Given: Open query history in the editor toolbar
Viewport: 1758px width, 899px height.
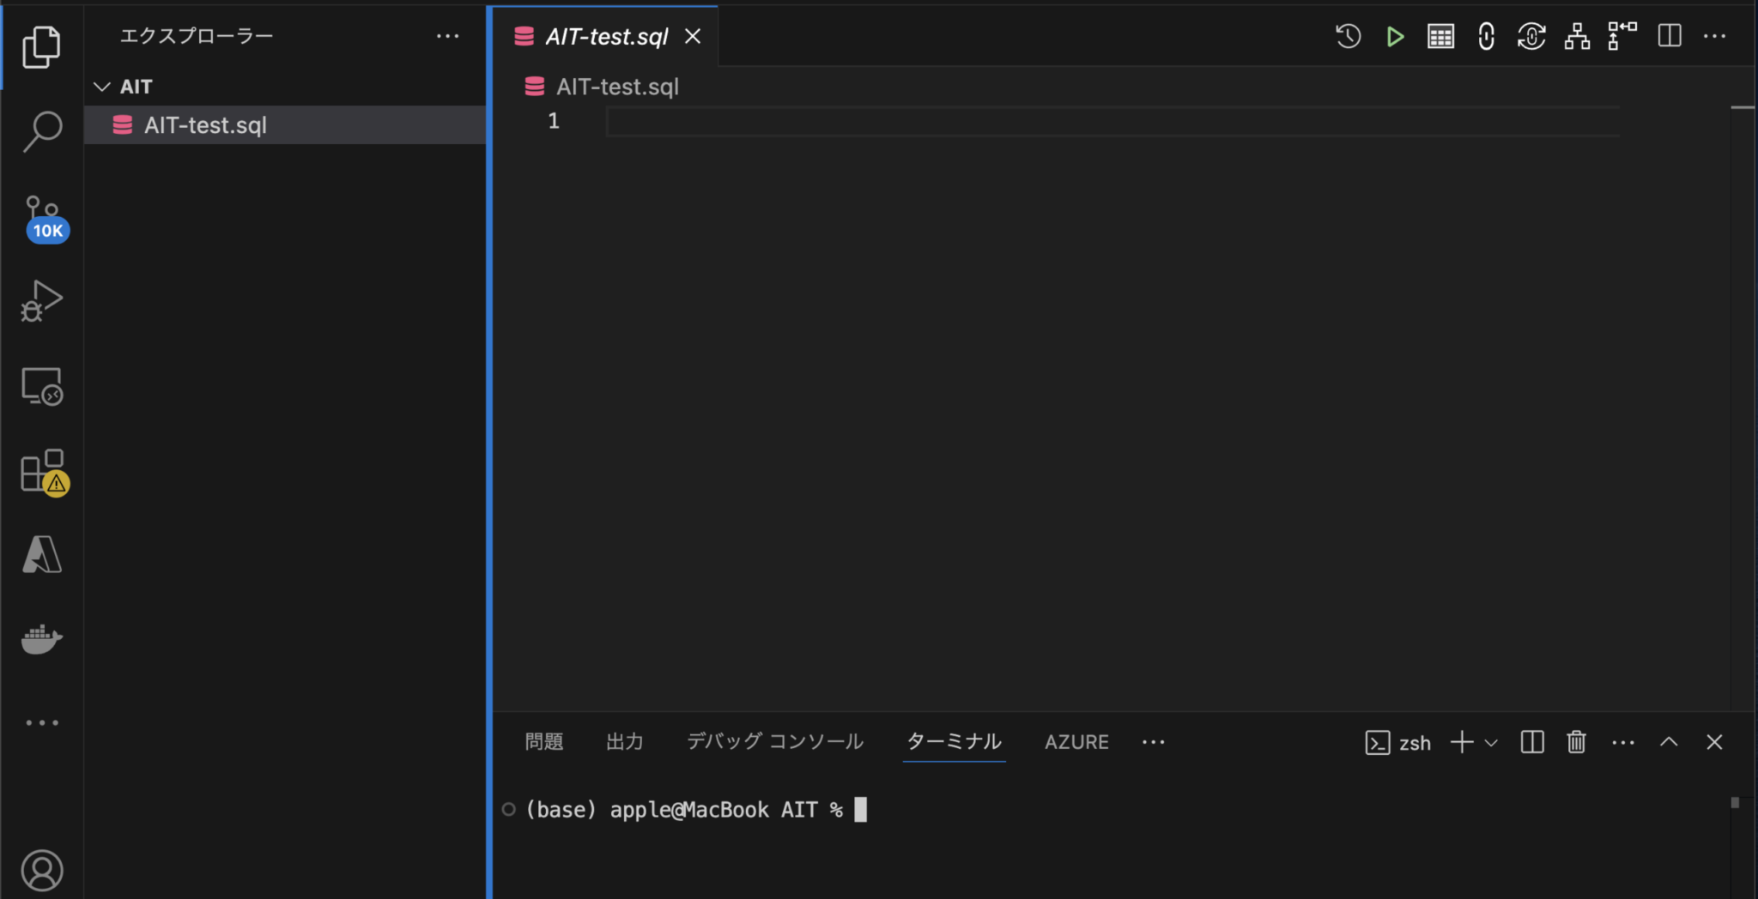Looking at the screenshot, I should 1349,36.
